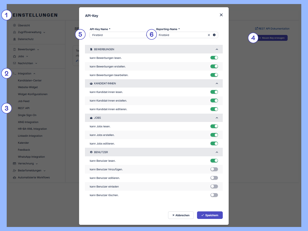Click the info icon in Reporting-Name field
Screen dimensions: 308x231
(214, 35)
